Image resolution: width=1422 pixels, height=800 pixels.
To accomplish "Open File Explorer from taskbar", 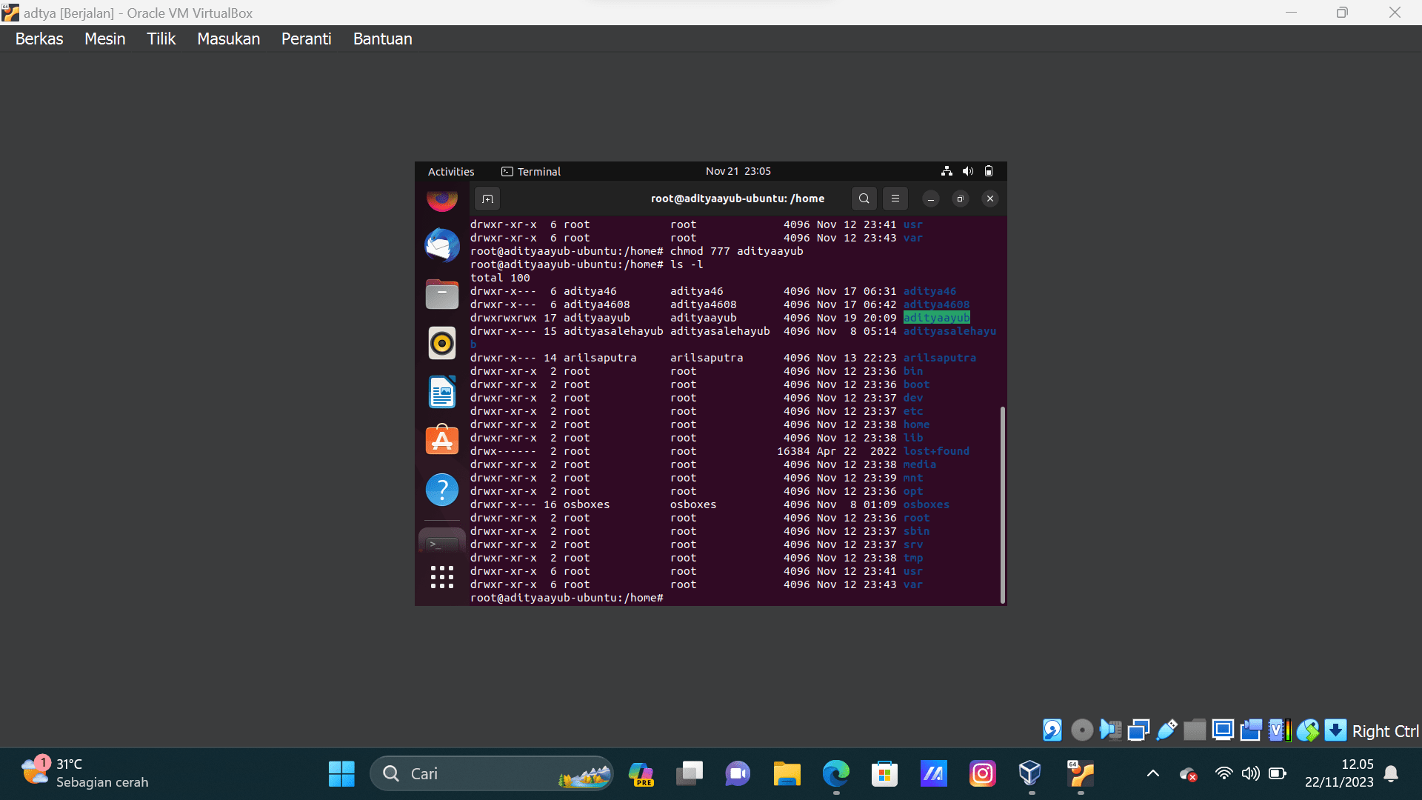I will point(787,774).
